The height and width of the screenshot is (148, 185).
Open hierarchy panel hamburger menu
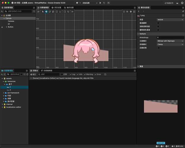(34, 8)
